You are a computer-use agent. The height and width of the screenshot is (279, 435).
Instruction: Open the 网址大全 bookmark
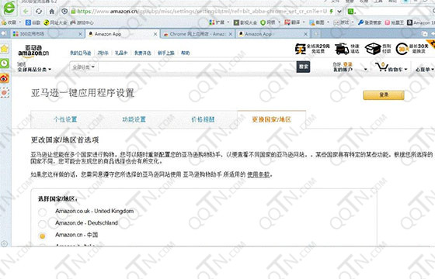point(55,22)
